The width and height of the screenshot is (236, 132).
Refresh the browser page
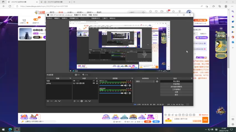[x=10, y=6]
